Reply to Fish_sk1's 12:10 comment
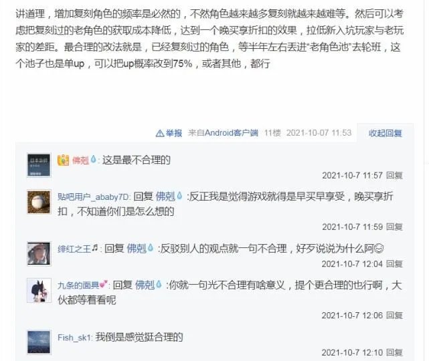This screenshot has height=361, width=429. 394,352
